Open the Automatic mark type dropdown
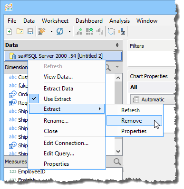This screenshot has height=189, width=184. point(153,99)
